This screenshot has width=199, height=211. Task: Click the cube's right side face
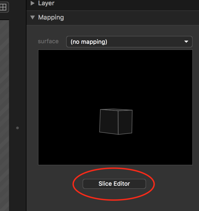[x=125, y=122]
